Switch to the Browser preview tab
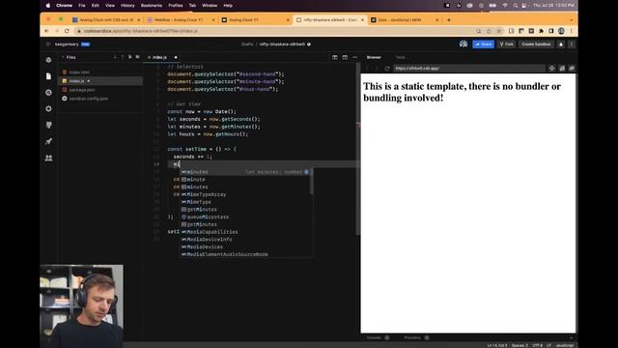This screenshot has width=618, height=348. (x=374, y=57)
